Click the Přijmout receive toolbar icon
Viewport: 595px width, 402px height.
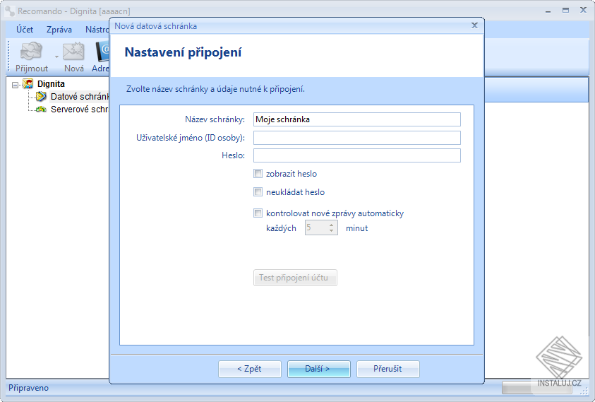point(32,52)
